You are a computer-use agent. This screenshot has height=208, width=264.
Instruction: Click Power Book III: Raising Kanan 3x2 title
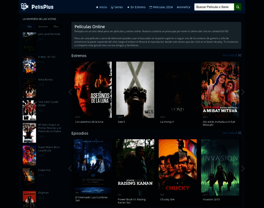click(x=132, y=201)
